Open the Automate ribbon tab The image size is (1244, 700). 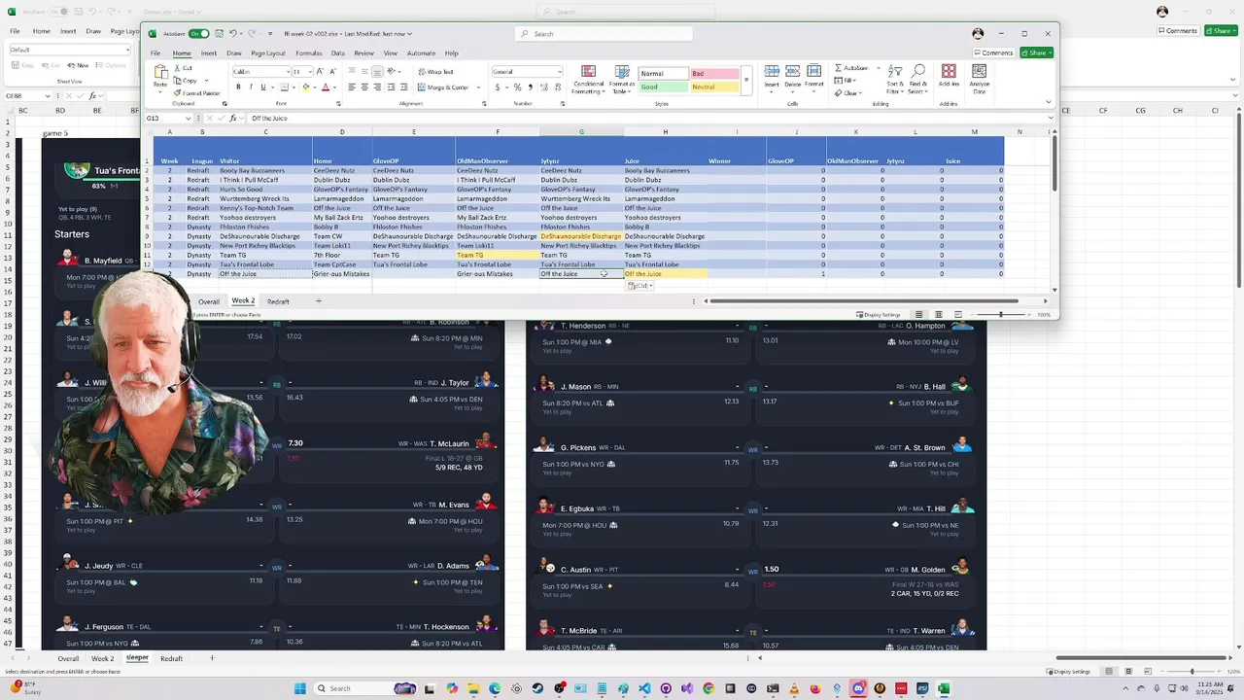tap(421, 53)
